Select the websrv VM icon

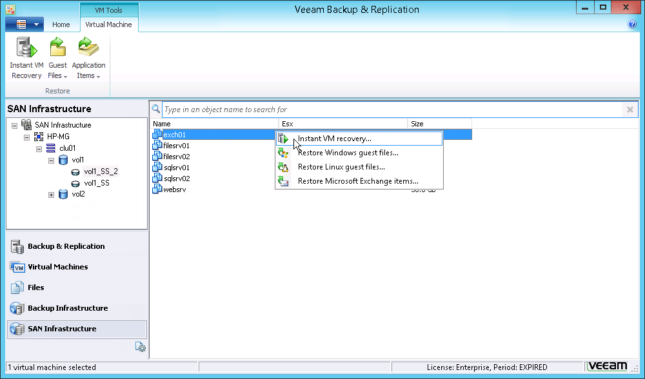(x=157, y=189)
